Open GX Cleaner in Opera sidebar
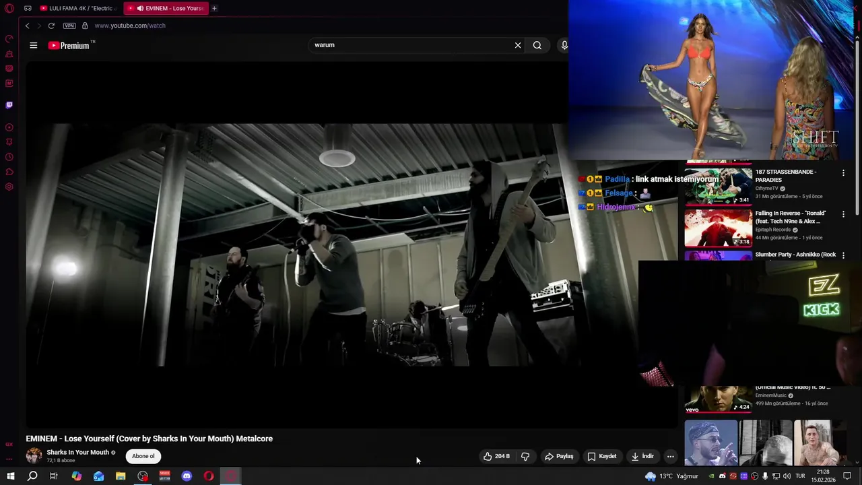 [9, 54]
